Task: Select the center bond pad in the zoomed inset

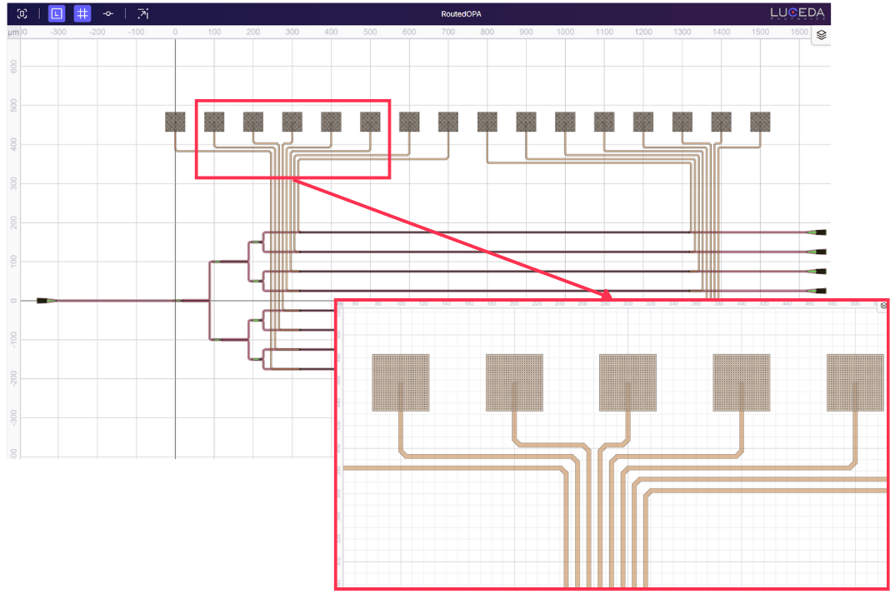Action: click(627, 382)
